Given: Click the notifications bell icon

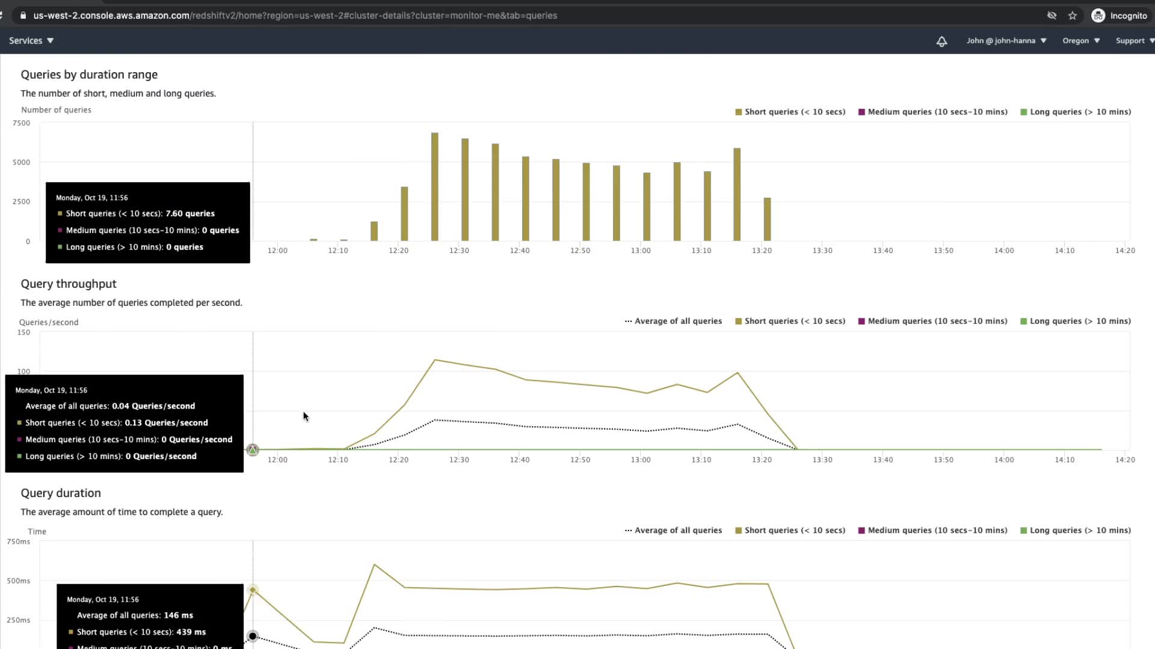Looking at the screenshot, I should point(941,41).
